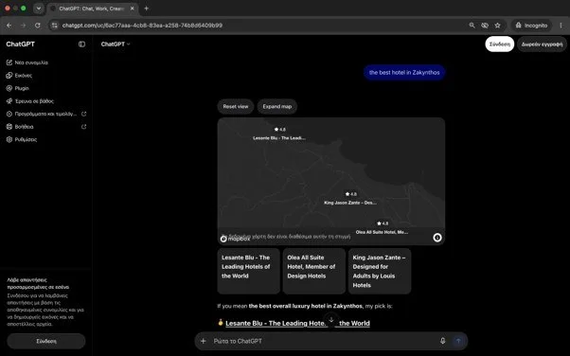
Task: Select King Jason Zante marker on map
Action: coord(350,199)
